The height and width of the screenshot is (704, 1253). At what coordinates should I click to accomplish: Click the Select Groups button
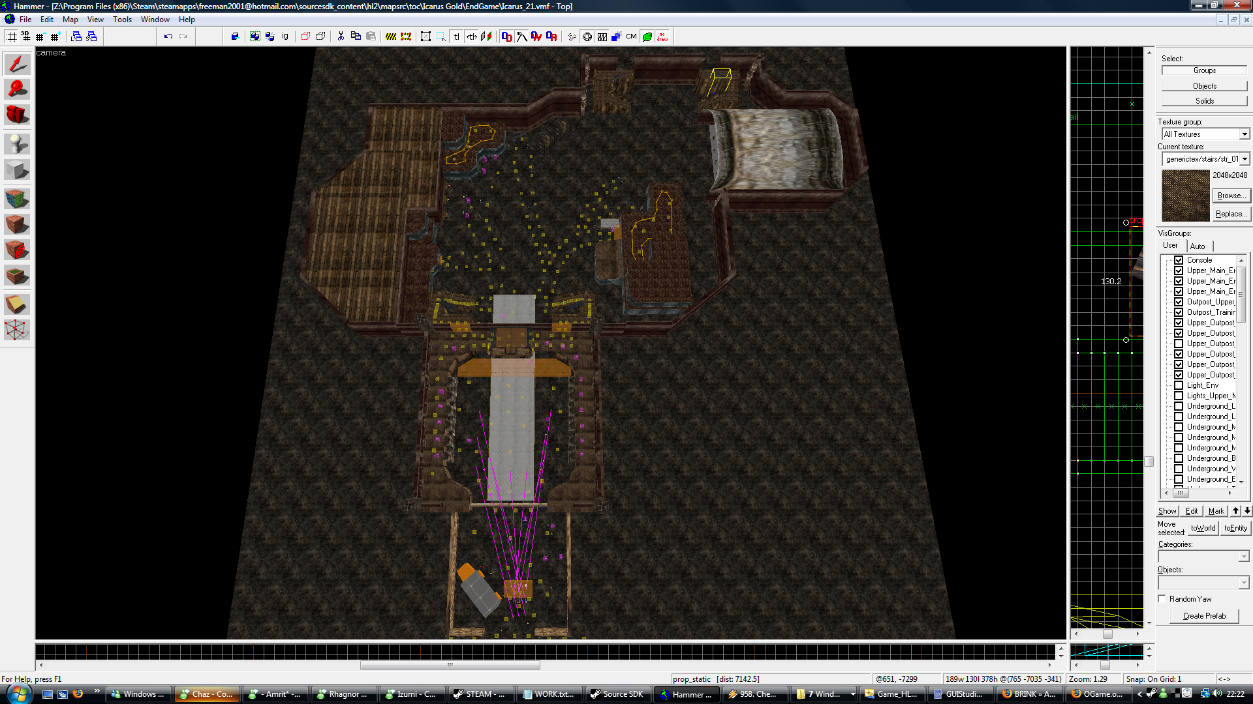[x=1204, y=70]
